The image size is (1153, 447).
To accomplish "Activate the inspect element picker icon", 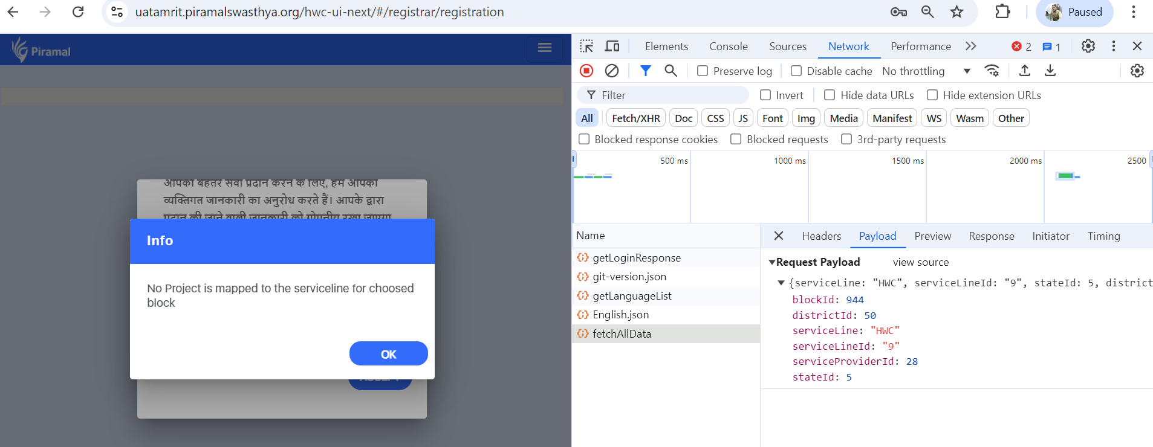I will pyautogui.click(x=586, y=47).
